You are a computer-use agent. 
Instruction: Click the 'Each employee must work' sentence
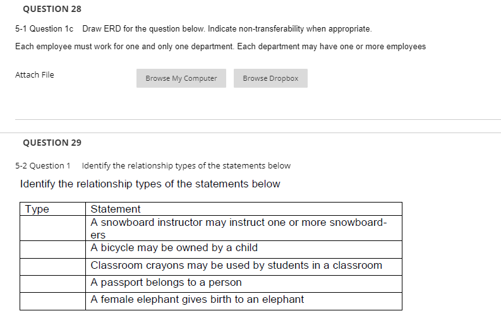pyautogui.click(x=220, y=47)
